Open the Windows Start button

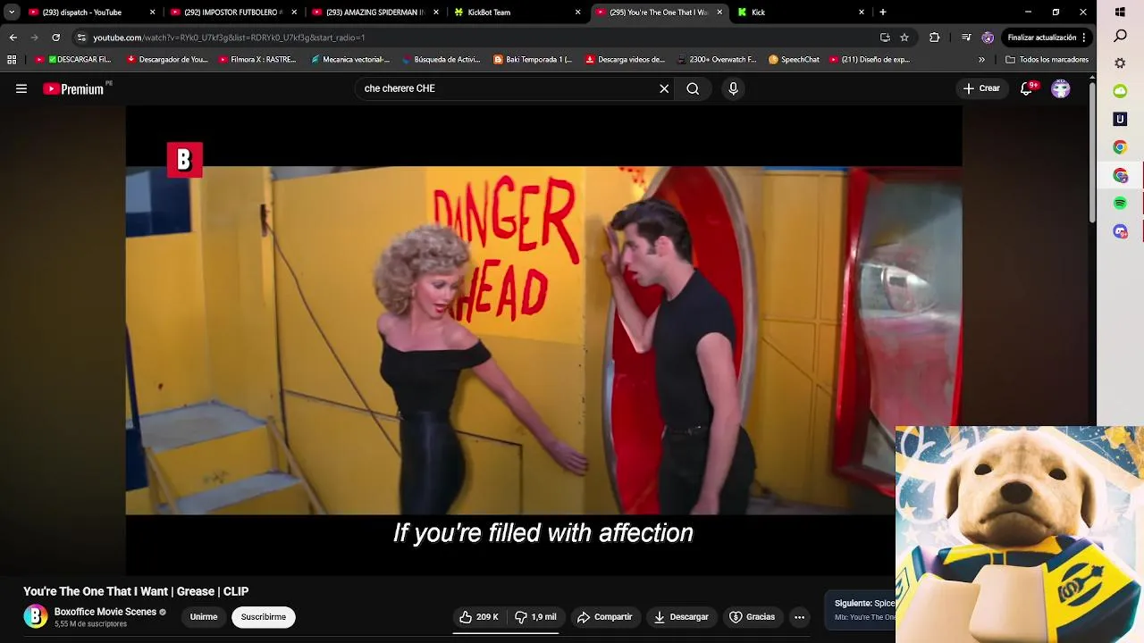(x=1120, y=13)
